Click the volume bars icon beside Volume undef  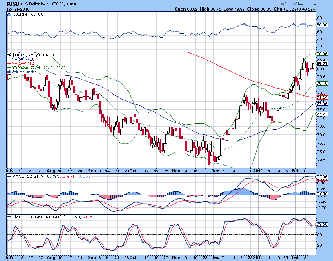point(9,72)
